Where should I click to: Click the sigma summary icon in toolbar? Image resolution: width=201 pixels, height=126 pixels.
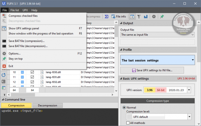(107, 16)
